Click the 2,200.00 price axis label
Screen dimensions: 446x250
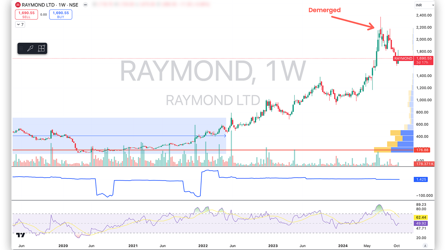(x=423, y=27)
